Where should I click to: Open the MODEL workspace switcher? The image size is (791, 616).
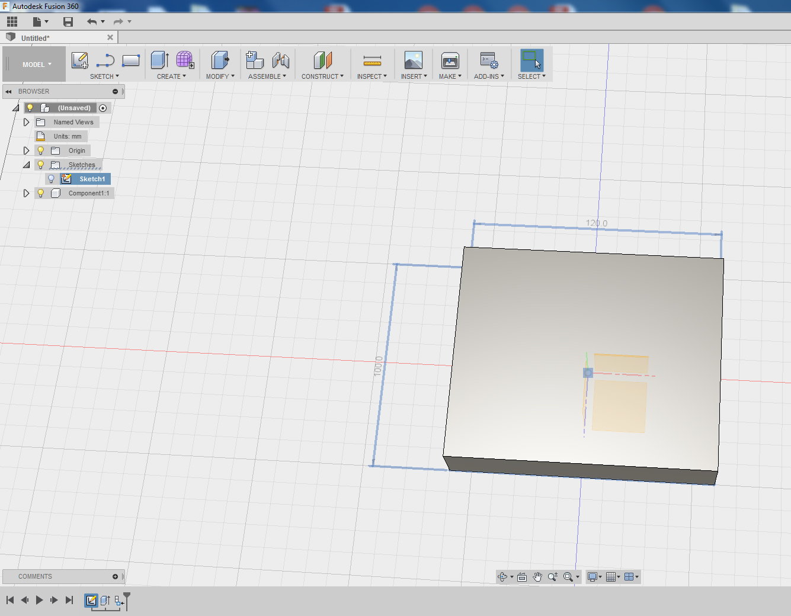tap(34, 63)
